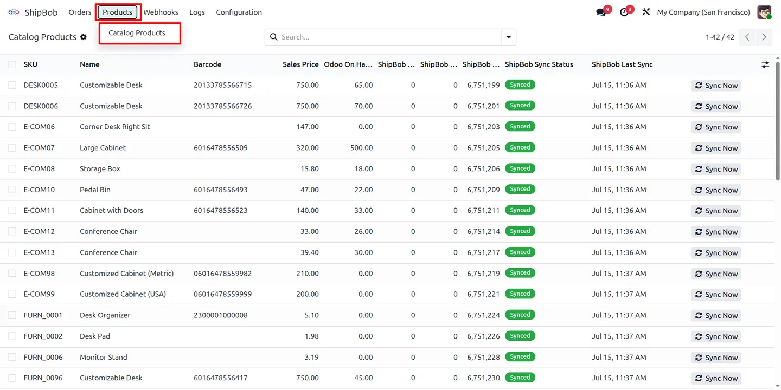
Task: Click barcode 6016478556493
Action: click(221, 190)
